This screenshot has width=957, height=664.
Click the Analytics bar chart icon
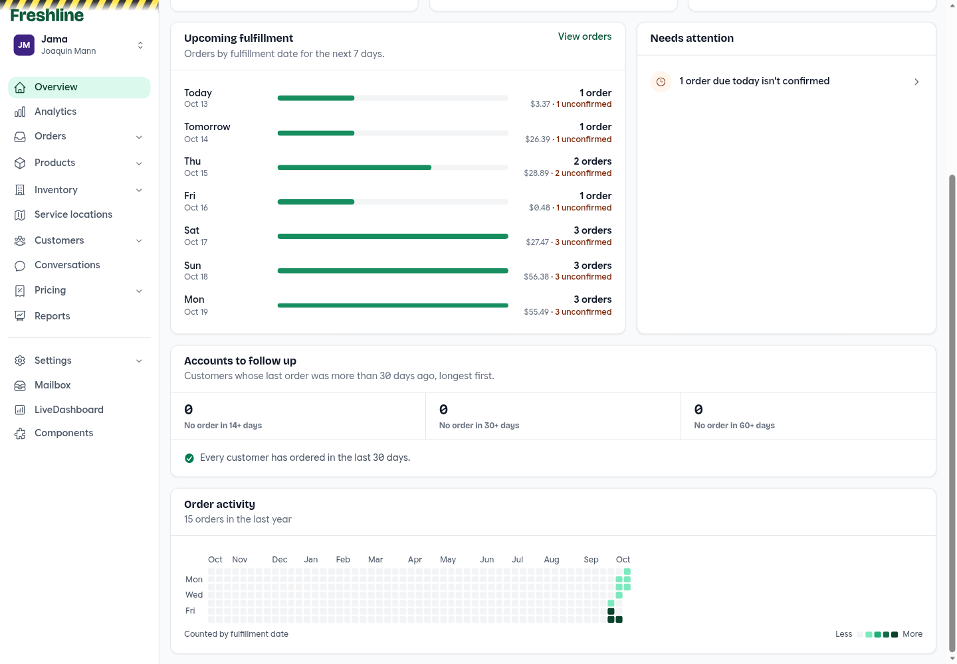(20, 112)
